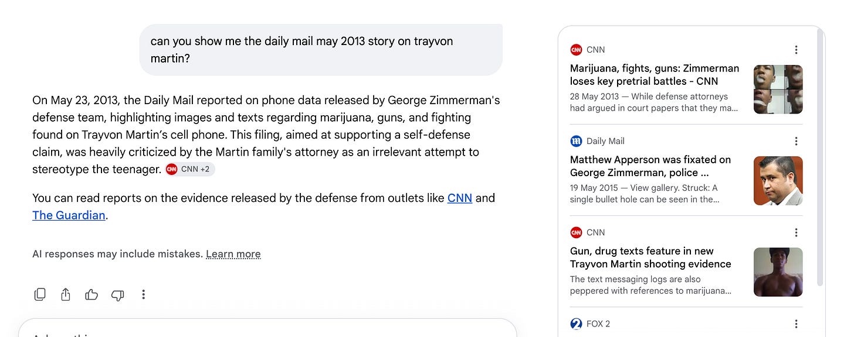854x337 pixels.
Task: Click the George Zimmerman photo thumbnail
Action: [x=778, y=181]
